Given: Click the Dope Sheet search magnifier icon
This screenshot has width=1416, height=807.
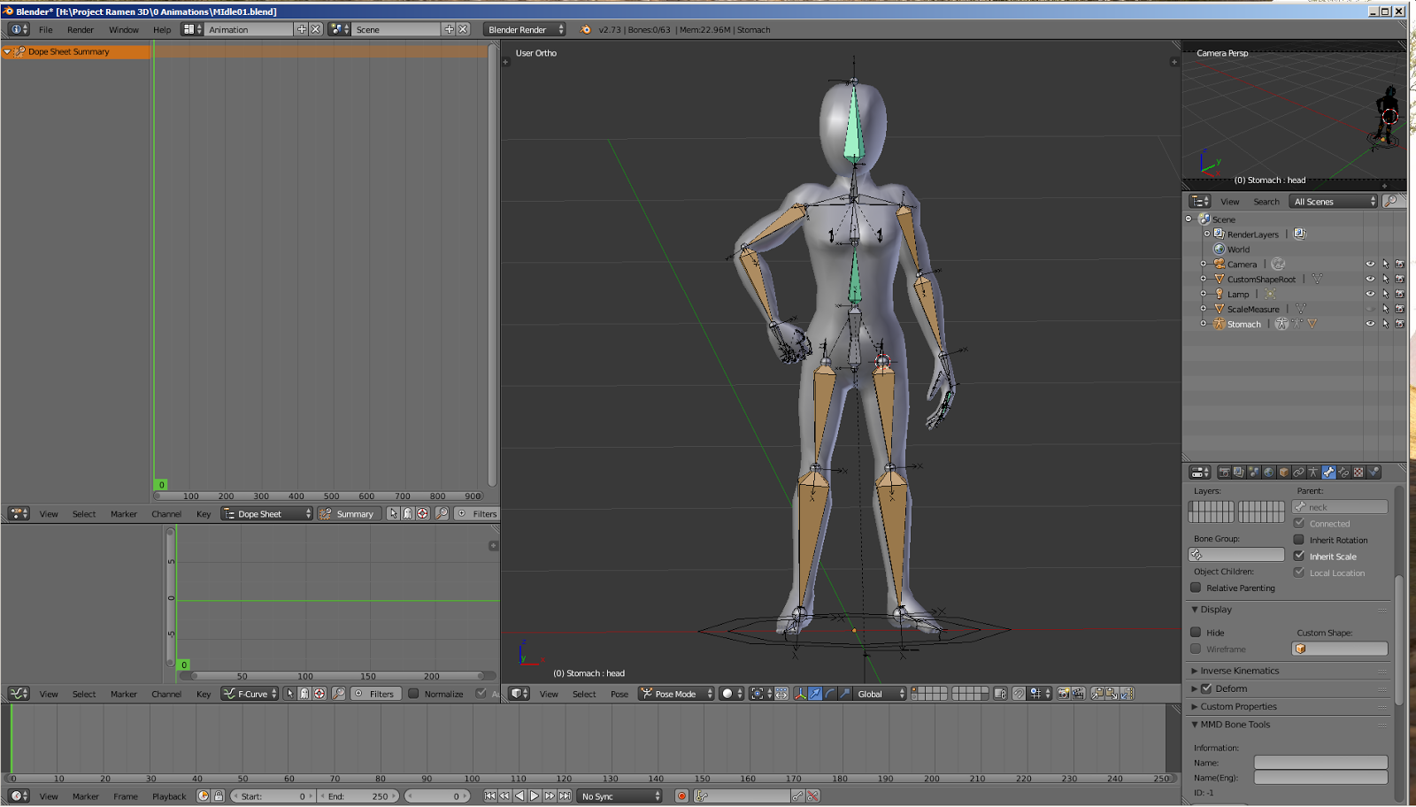Looking at the screenshot, I should [442, 513].
